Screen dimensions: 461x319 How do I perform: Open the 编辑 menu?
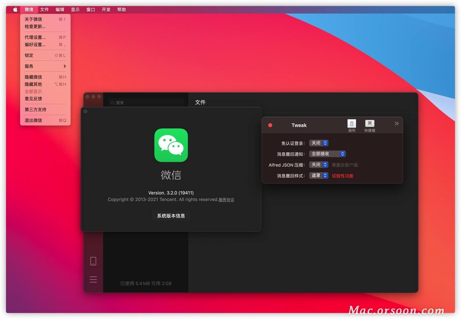pyautogui.click(x=60, y=10)
